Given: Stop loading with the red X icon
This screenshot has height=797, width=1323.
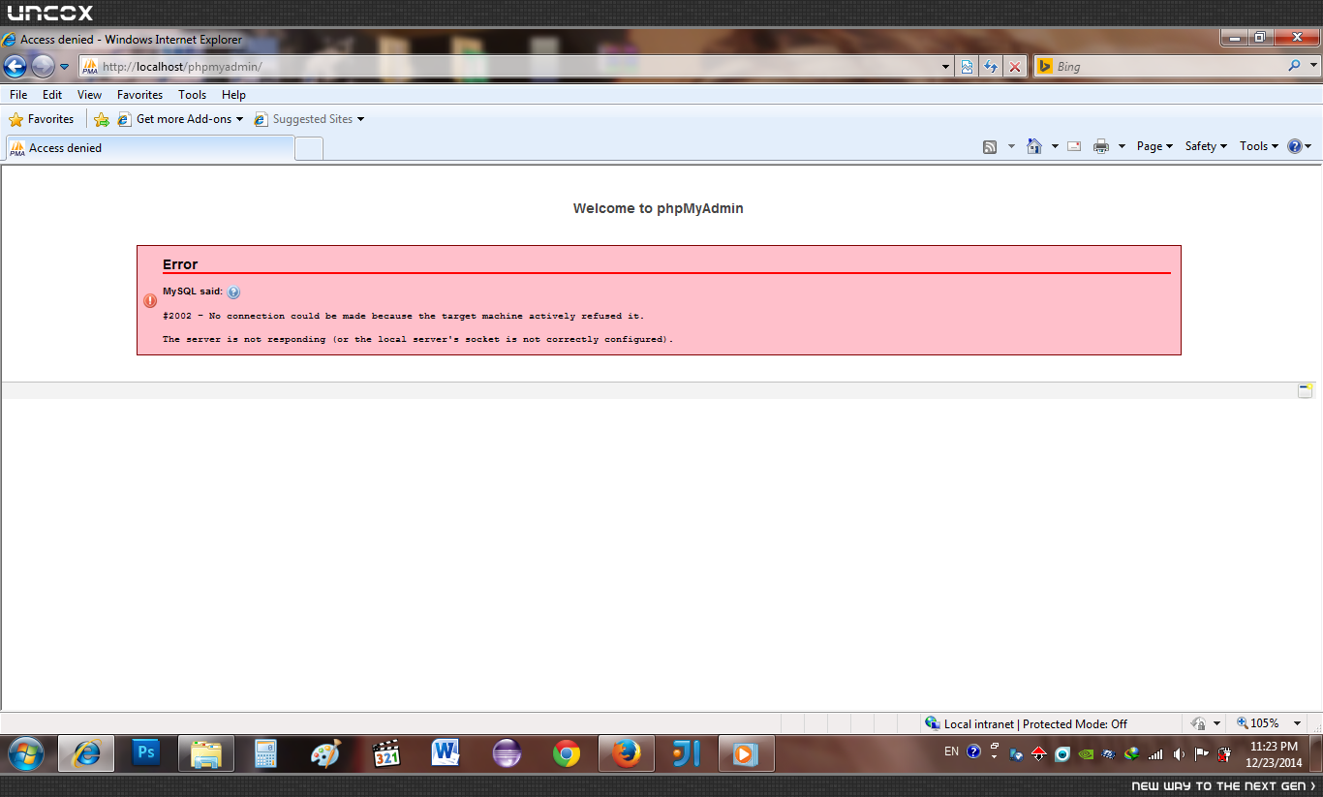Looking at the screenshot, I should coord(1015,67).
